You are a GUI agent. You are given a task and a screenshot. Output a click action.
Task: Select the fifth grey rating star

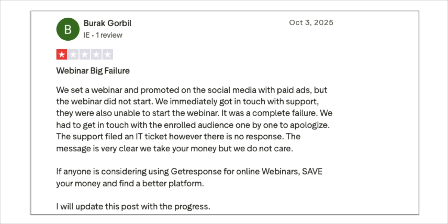point(108,55)
